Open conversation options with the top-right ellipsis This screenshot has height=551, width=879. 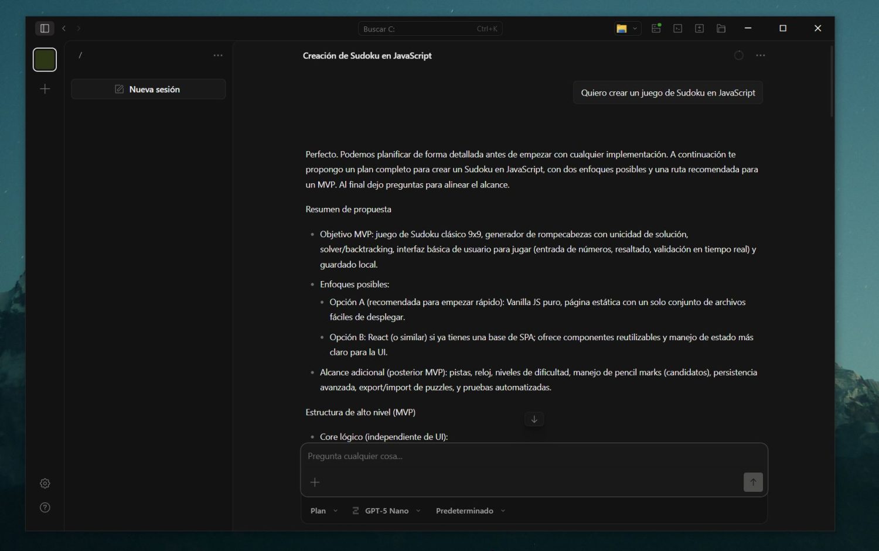pos(761,55)
